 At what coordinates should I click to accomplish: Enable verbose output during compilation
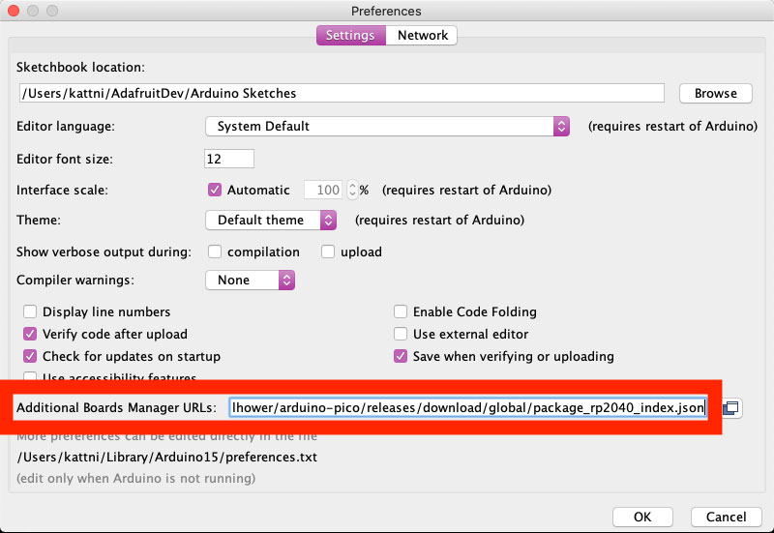214,252
